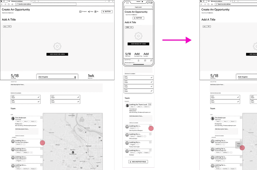
Task: Click the Share icon beside Compare
Action: (x=89, y=11)
